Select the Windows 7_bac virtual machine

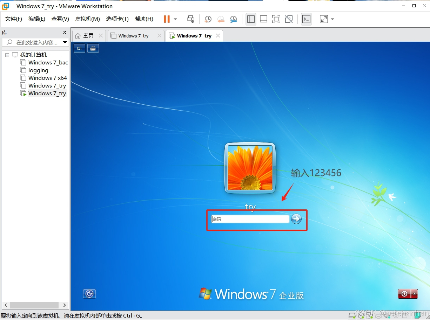[48, 63]
